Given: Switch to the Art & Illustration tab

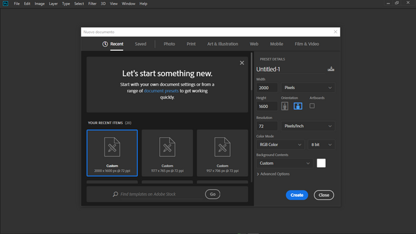Looking at the screenshot, I should coord(222,44).
